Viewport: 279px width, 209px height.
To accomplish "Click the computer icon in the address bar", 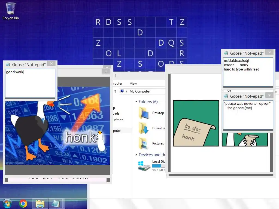I will [122, 91].
